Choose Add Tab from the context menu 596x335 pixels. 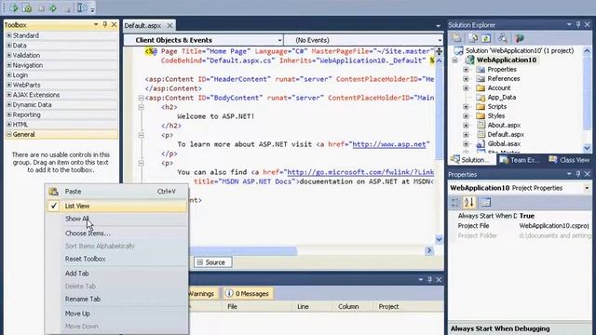click(116, 274)
